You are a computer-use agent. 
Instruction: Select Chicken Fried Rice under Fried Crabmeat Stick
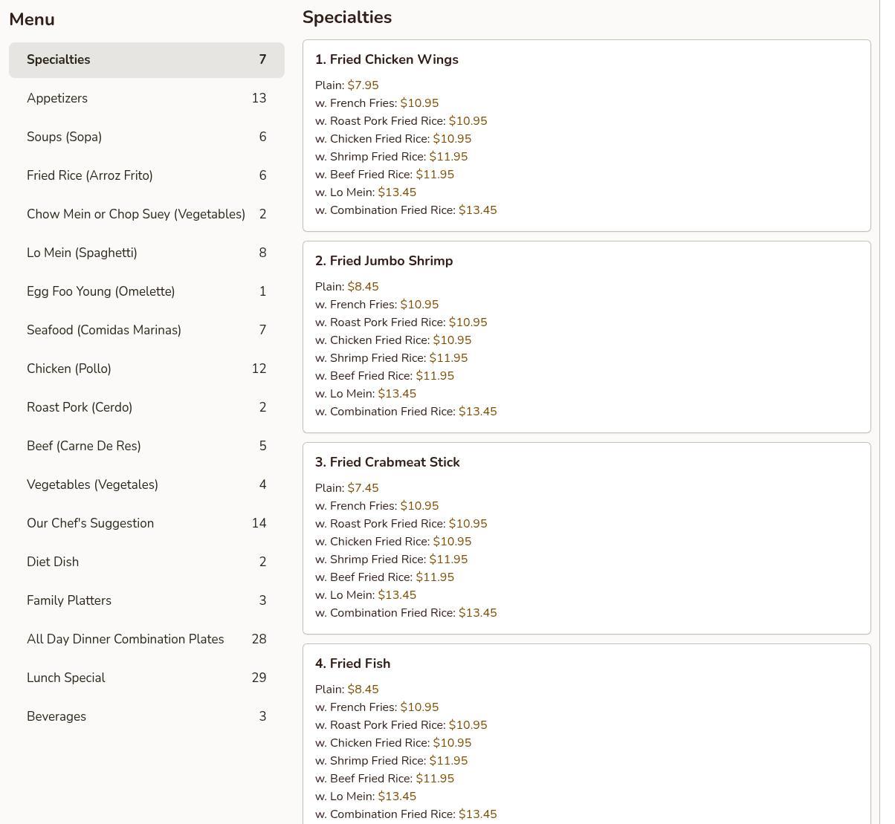[x=393, y=542]
